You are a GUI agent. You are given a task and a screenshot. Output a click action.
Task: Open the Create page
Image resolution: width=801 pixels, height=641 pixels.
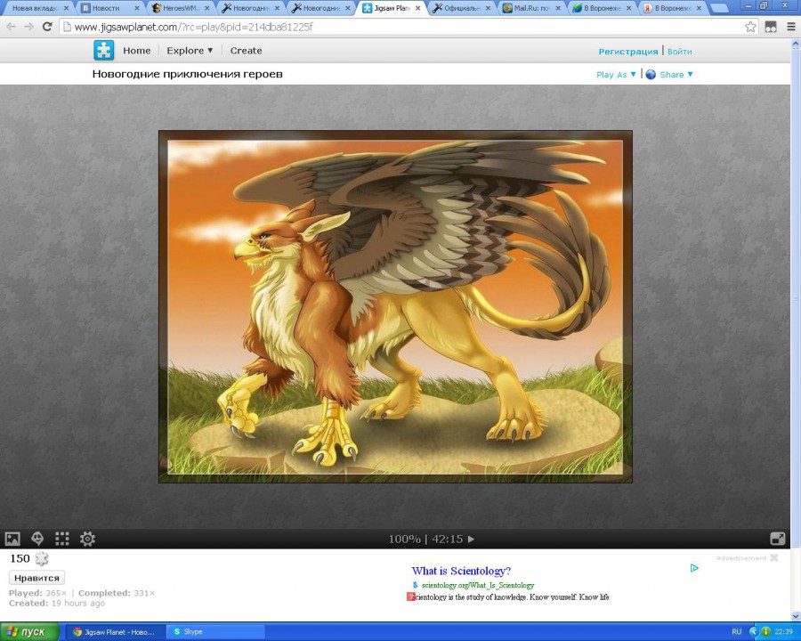tap(246, 51)
